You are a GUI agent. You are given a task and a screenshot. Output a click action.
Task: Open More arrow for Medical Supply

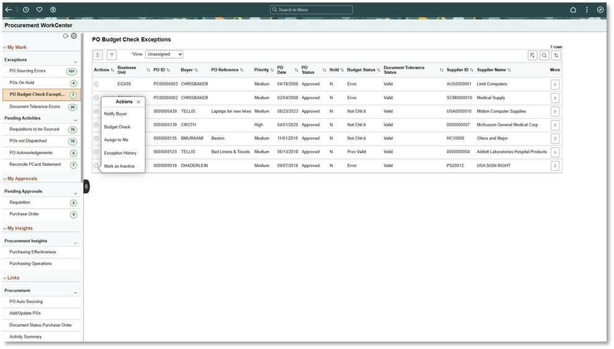pyautogui.click(x=555, y=98)
